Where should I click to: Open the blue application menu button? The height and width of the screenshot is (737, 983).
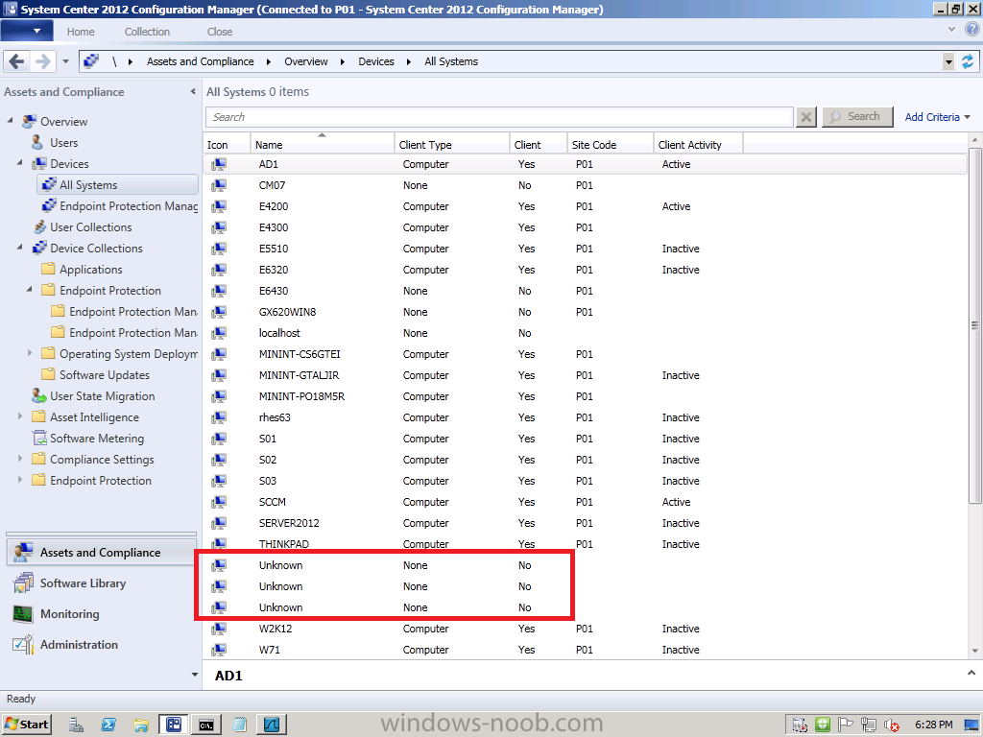(x=27, y=31)
